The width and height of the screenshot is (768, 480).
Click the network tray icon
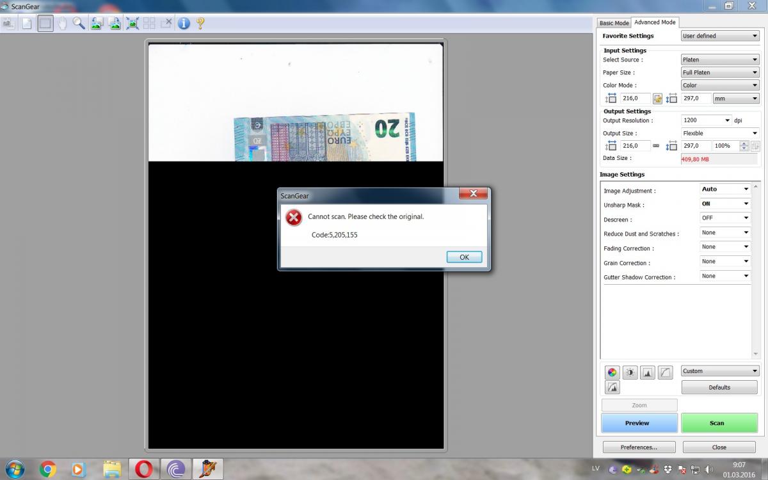pyautogui.click(x=696, y=469)
